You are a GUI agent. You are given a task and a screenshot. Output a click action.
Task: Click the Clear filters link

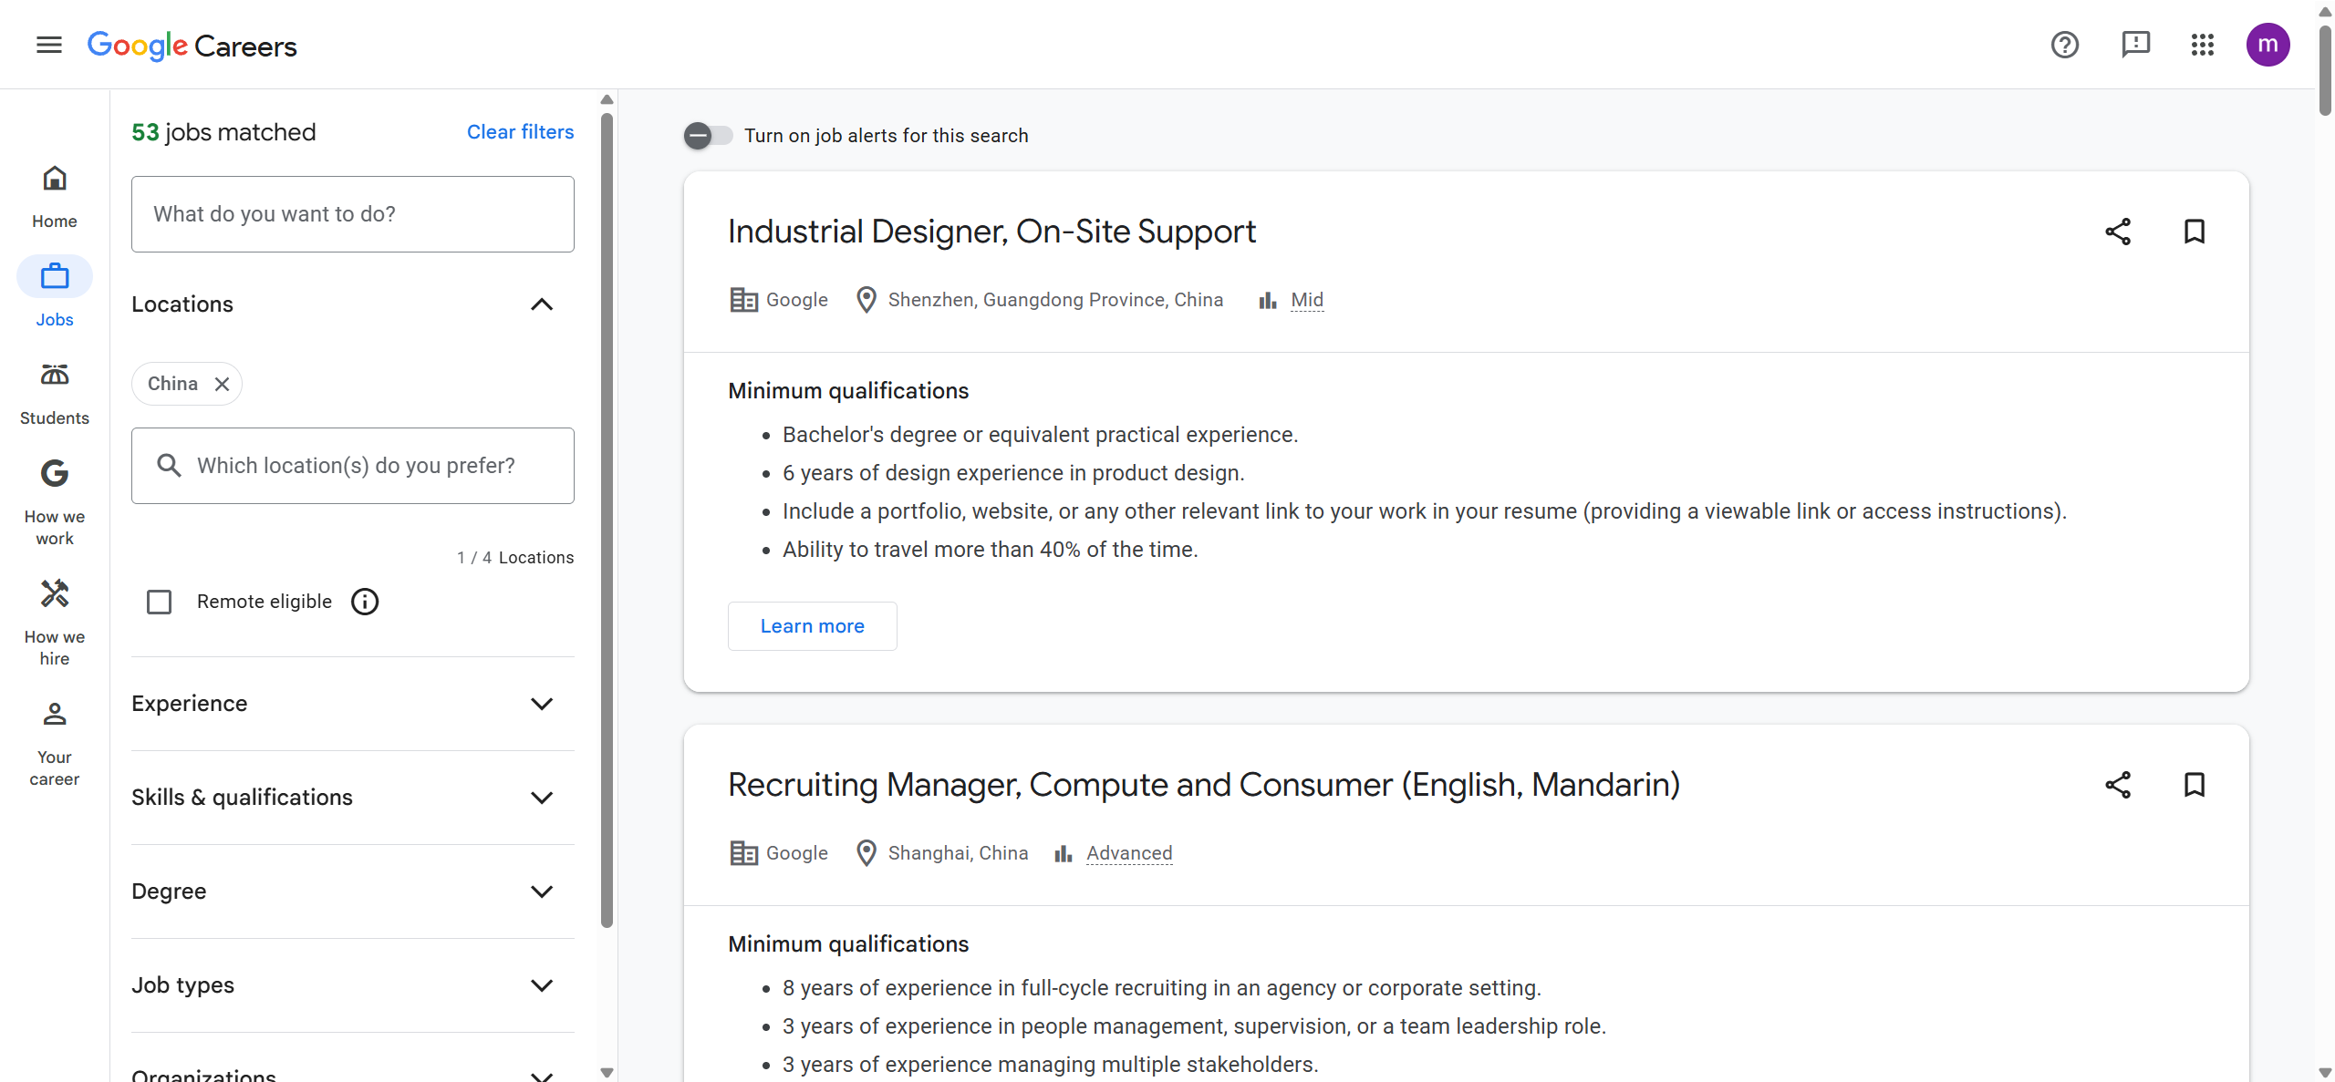tap(520, 132)
